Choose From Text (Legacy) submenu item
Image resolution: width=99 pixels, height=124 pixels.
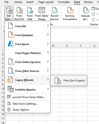pos(69,80)
